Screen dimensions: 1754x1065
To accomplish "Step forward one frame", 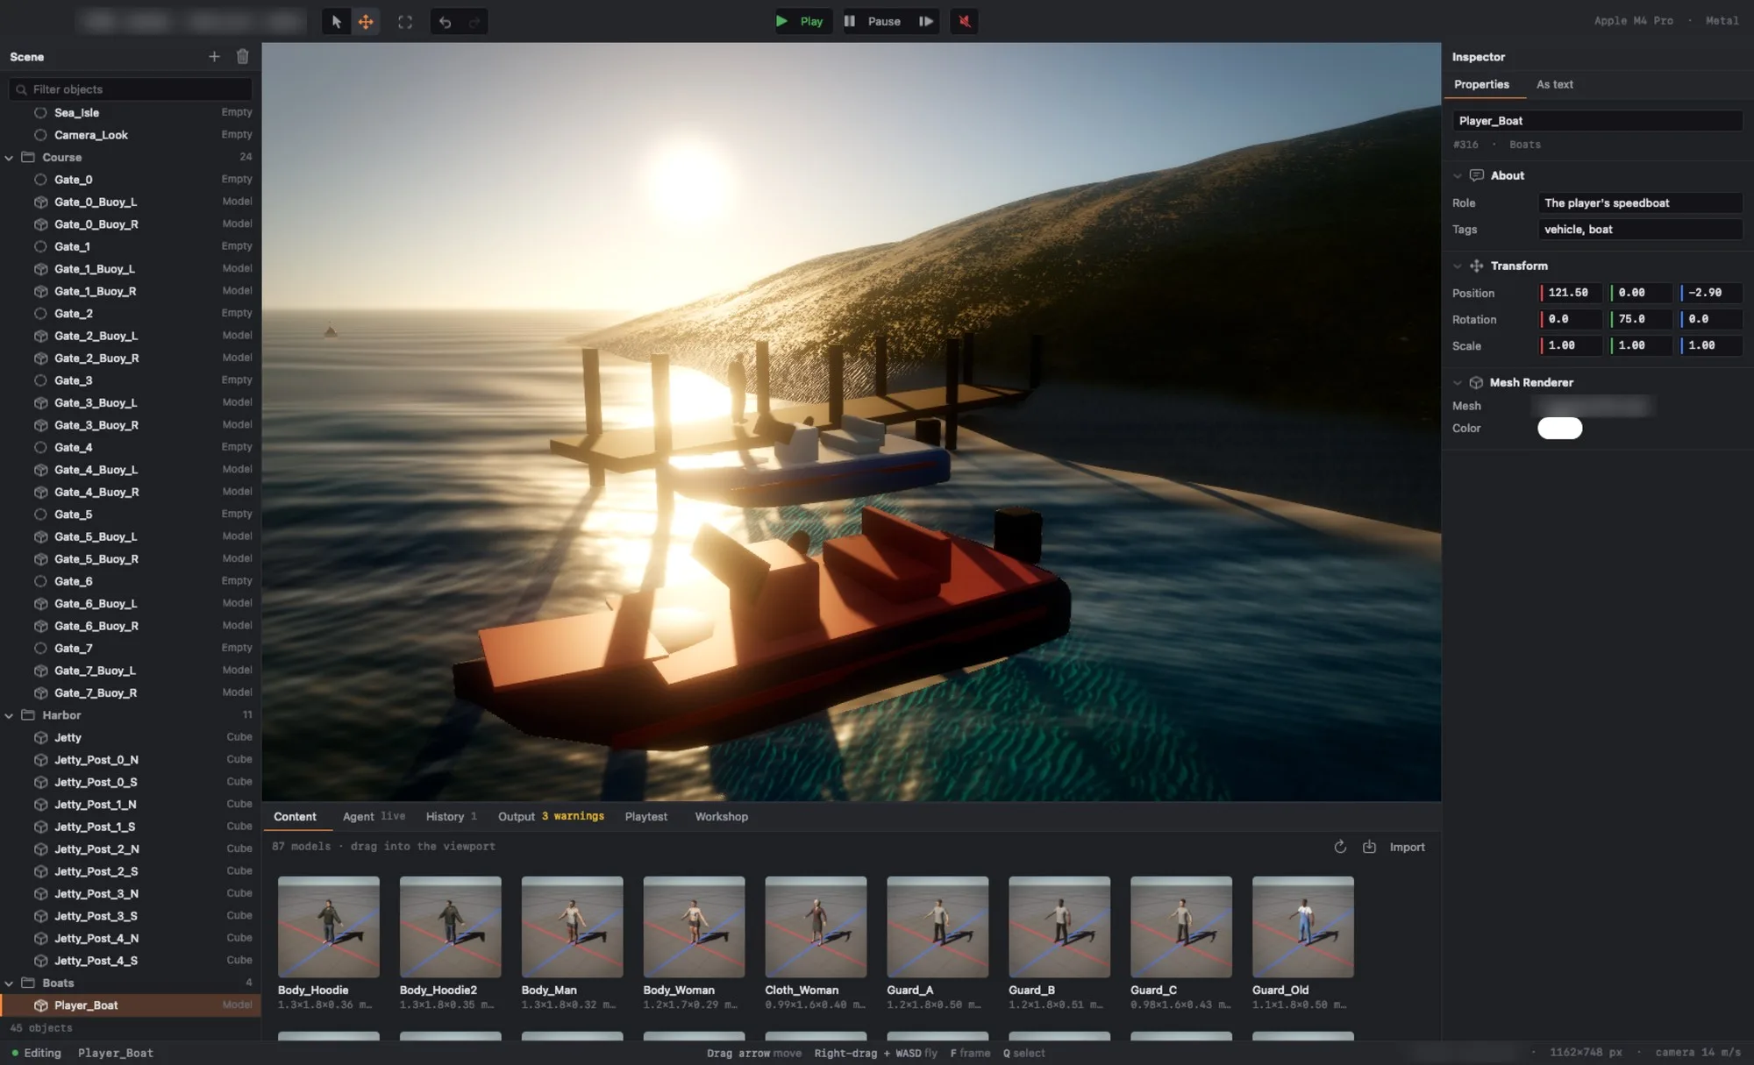I will tap(925, 22).
